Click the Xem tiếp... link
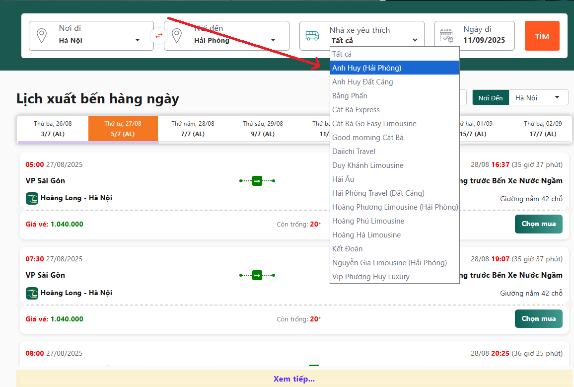The width and height of the screenshot is (574, 387). [294, 379]
